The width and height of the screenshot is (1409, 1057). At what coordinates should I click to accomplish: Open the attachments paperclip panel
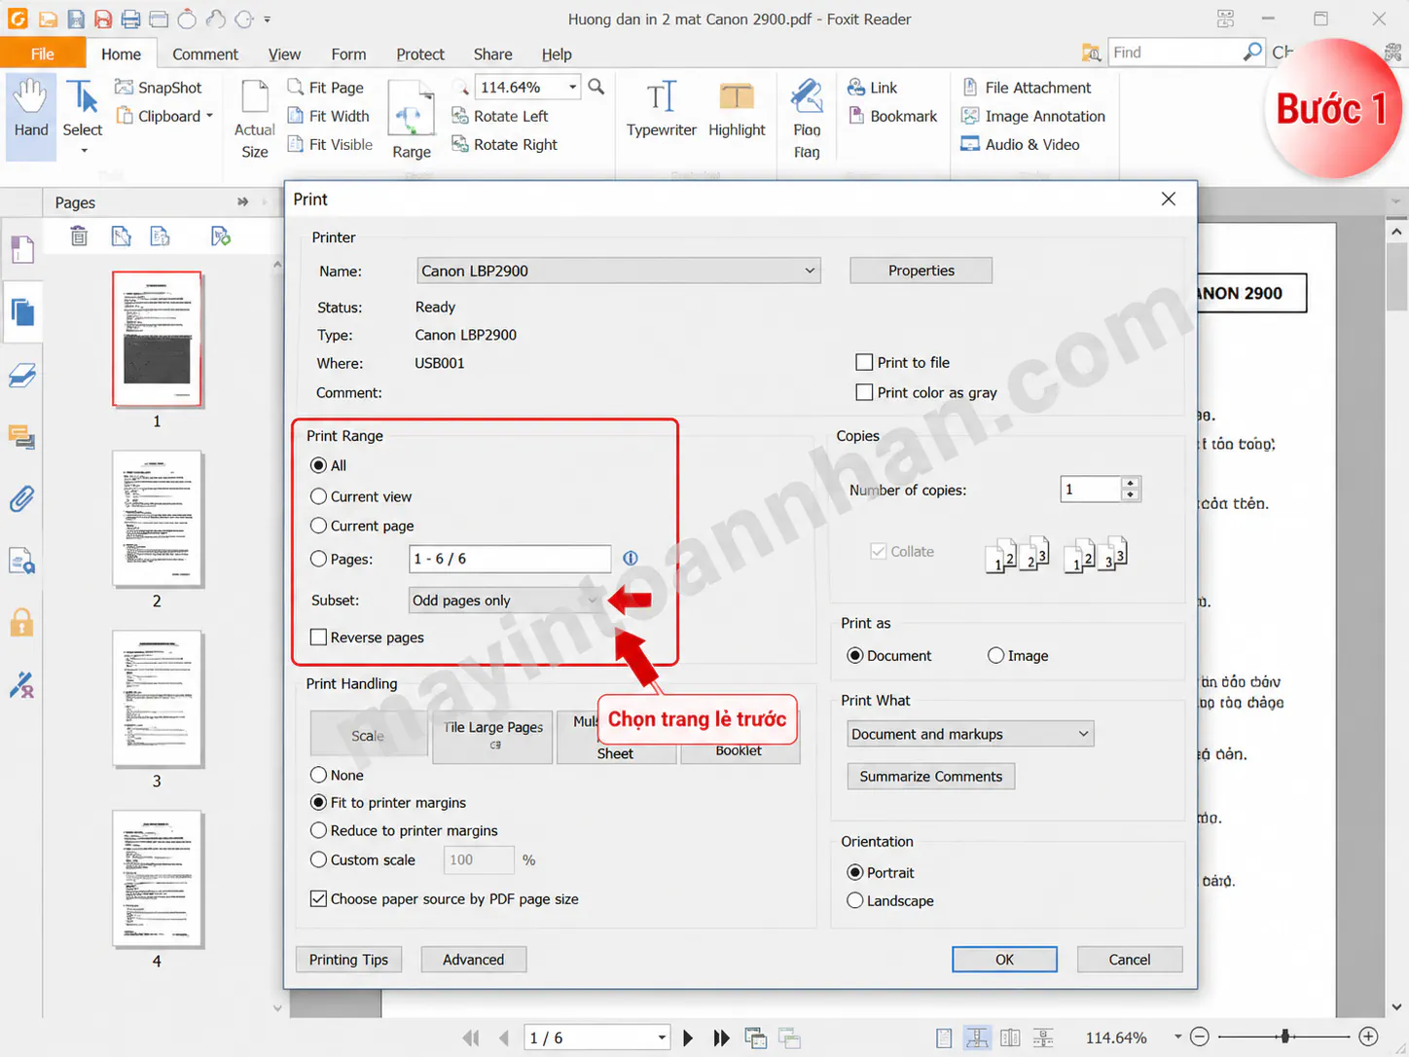[22, 499]
